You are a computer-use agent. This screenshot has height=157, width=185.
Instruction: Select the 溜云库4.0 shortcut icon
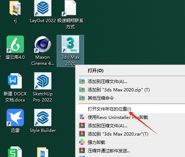pos(15,44)
